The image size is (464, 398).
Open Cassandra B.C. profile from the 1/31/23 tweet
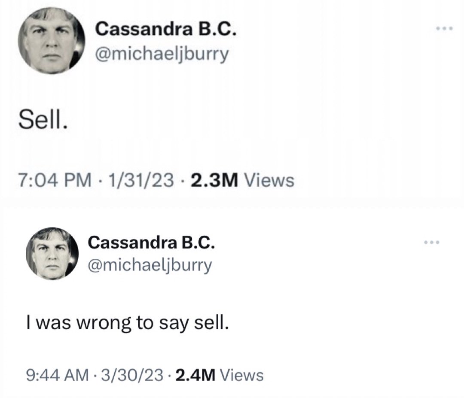coord(165,30)
